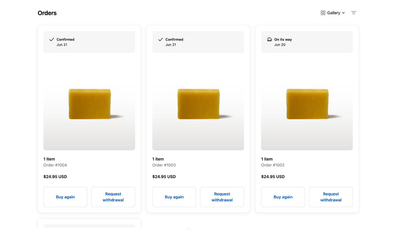This screenshot has height=230, width=409.
Task: Open Order #1002 details link
Action: point(273,165)
